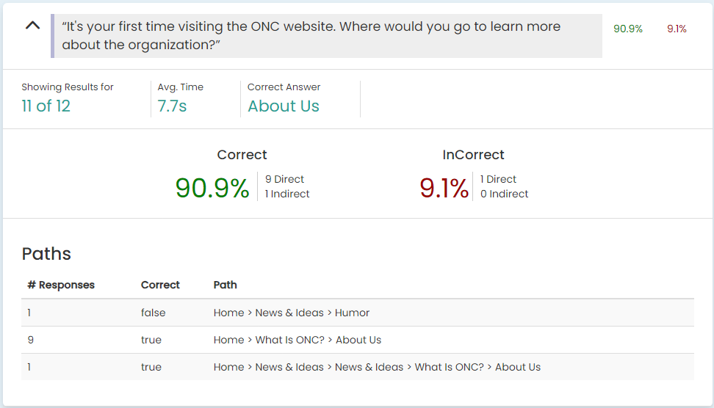Image resolution: width=714 pixels, height=408 pixels.
Task: Select the '11 of 12' results count
Action: click(46, 106)
